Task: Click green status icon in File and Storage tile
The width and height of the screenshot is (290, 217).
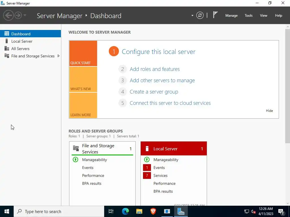Action: (x=75, y=159)
